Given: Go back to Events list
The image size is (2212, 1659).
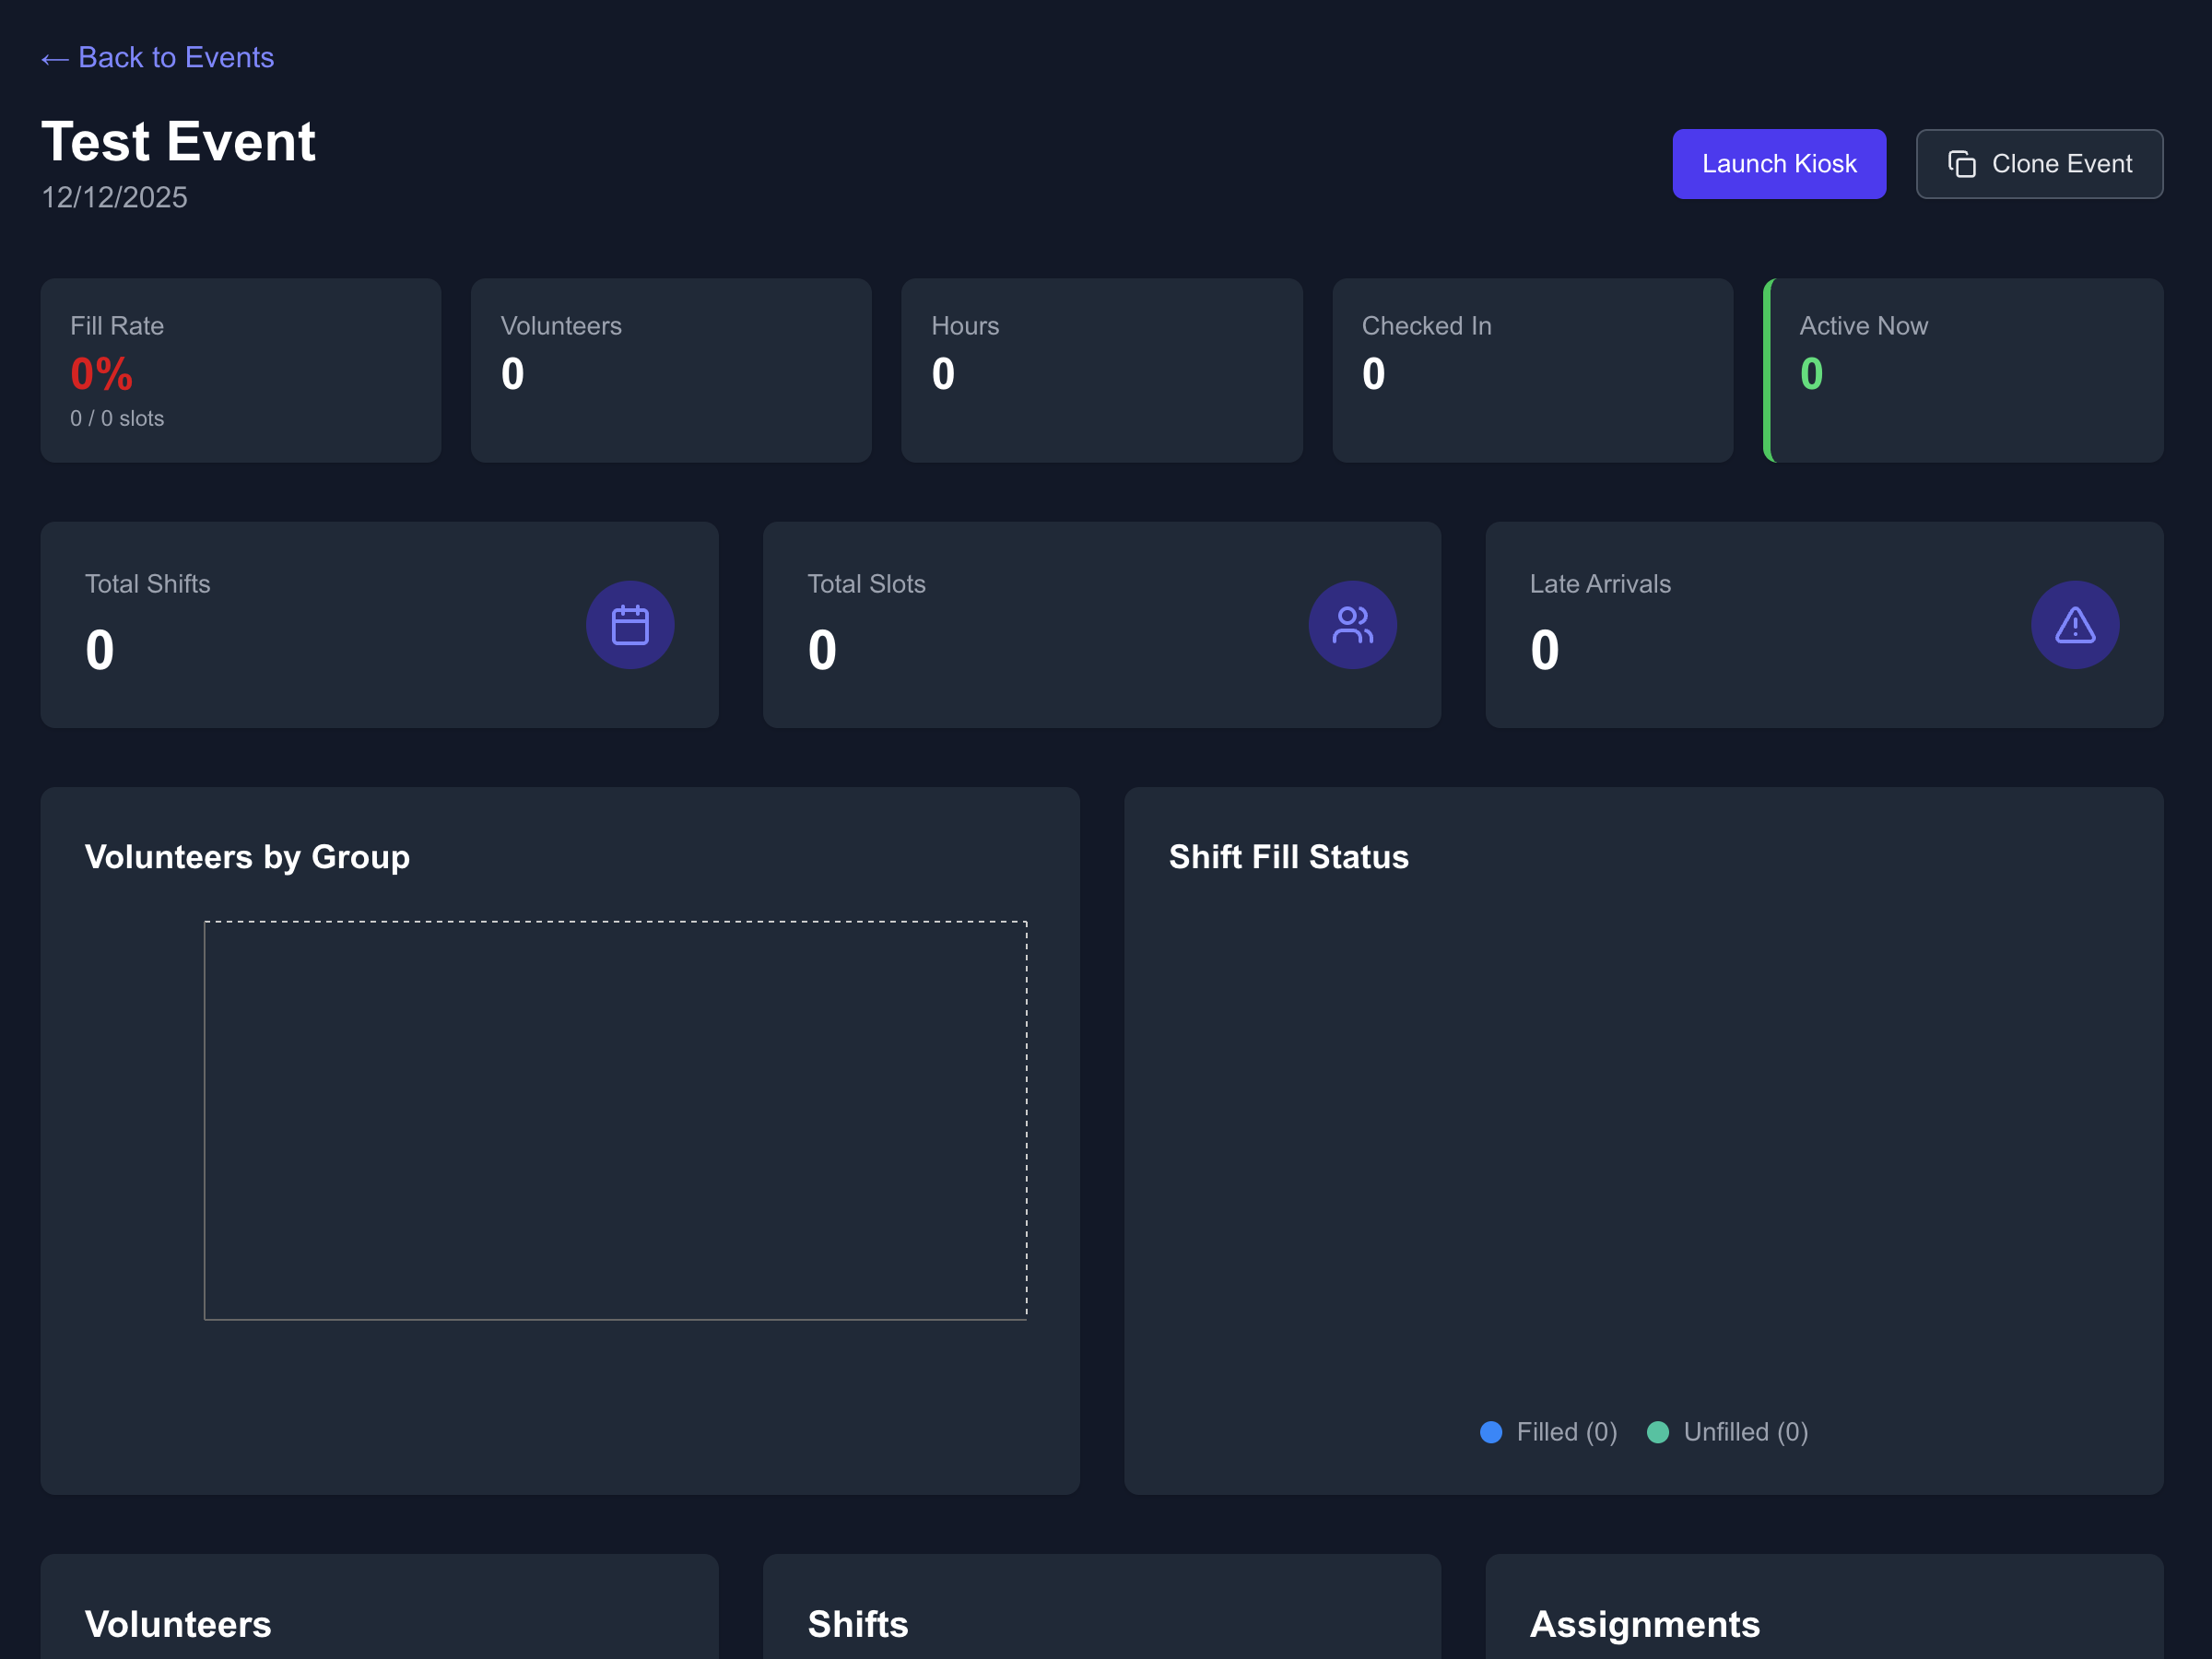Looking at the screenshot, I should click(x=175, y=58).
